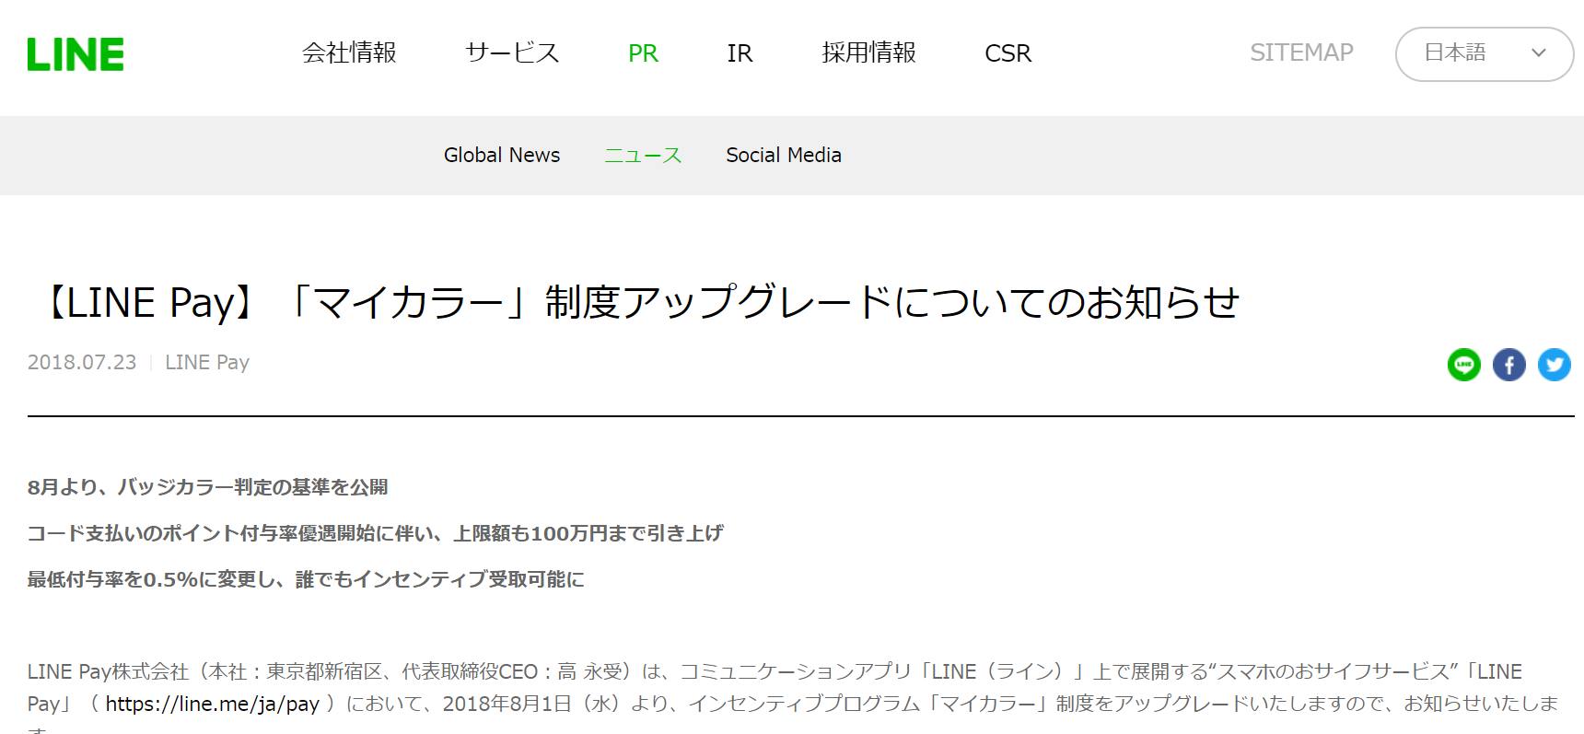
Task: Click the line about 上限額も100万円まで引き上げ
Action: (x=375, y=533)
